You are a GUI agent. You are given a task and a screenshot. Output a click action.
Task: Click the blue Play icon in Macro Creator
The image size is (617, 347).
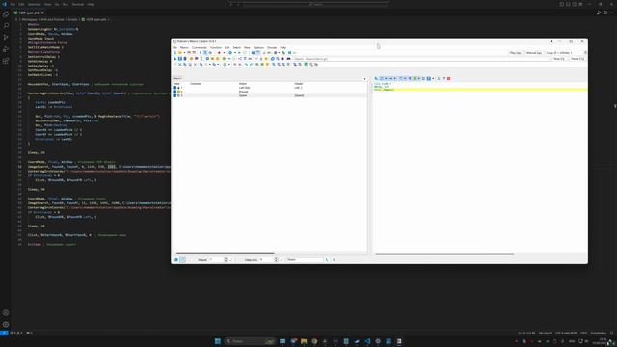230,53
